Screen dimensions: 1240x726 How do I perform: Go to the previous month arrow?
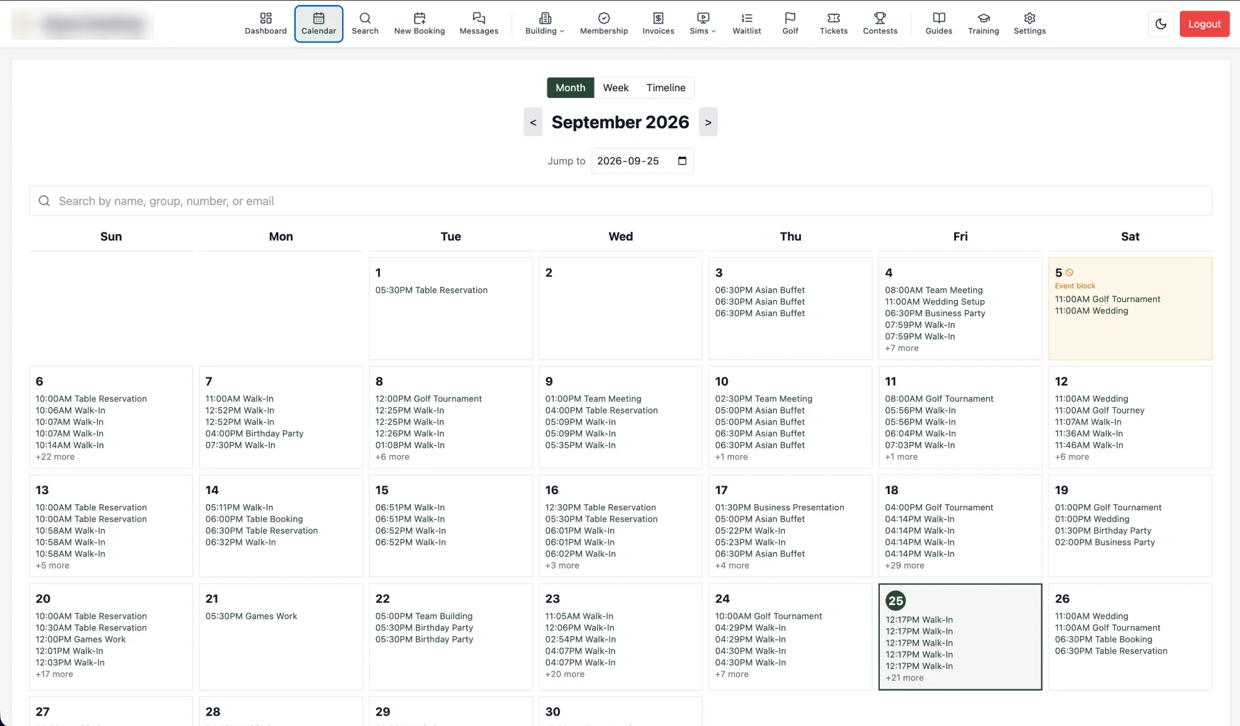tap(533, 122)
